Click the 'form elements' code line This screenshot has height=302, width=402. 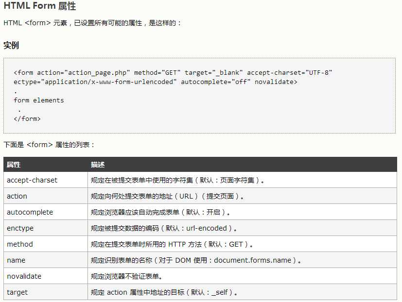[x=39, y=101]
